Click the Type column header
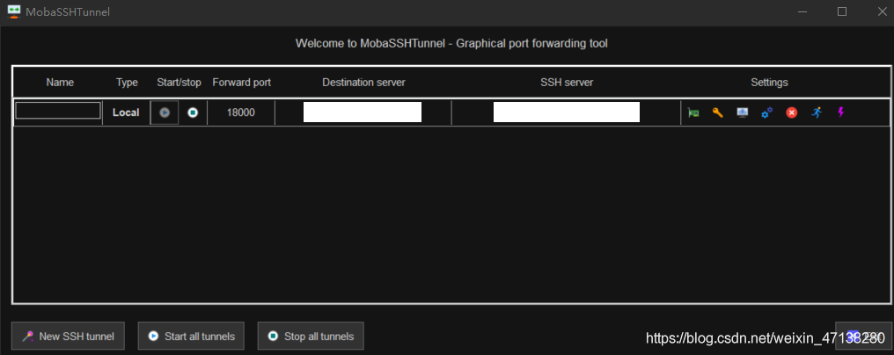The image size is (894, 355). [127, 82]
